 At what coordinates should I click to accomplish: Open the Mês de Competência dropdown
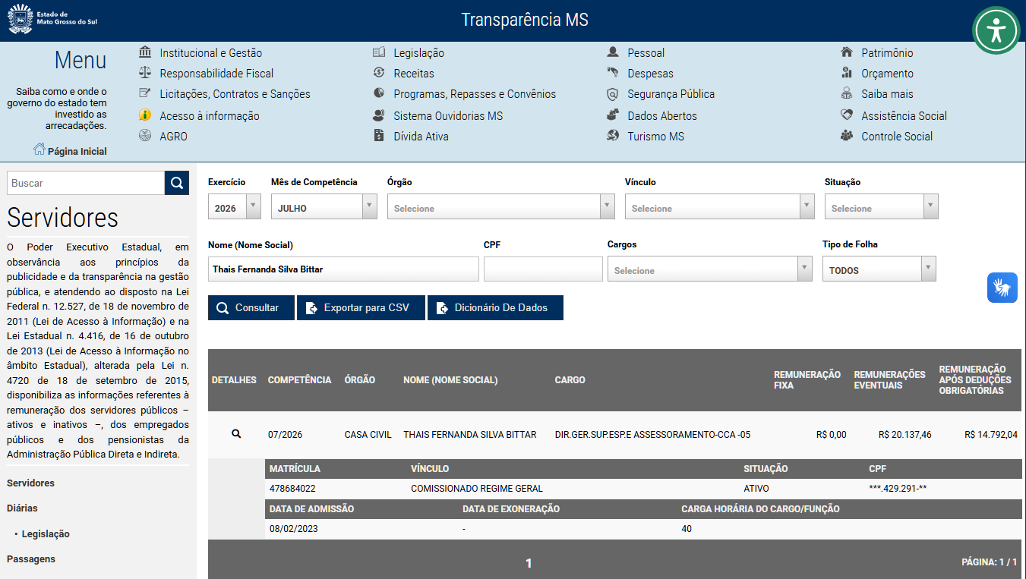pyautogui.click(x=324, y=207)
